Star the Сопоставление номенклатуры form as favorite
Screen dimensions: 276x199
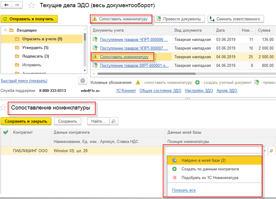pos(3,108)
